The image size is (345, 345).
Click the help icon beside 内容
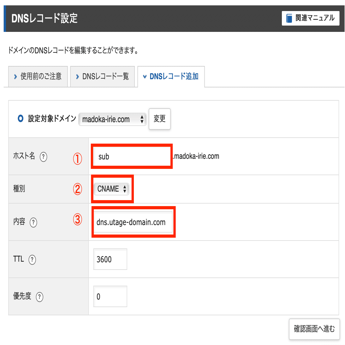[x=33, y=223]
